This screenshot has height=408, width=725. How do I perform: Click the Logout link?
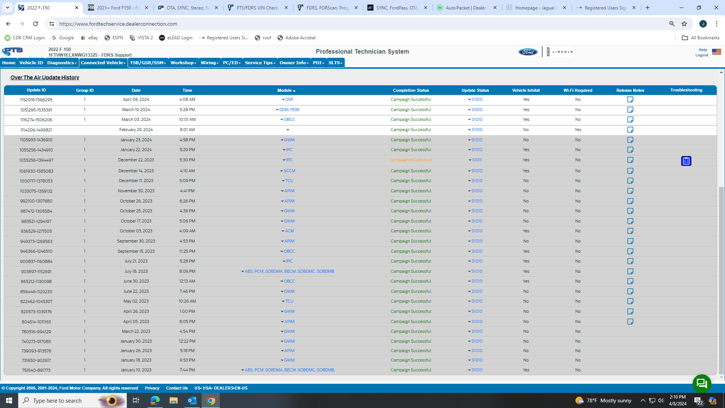coord(702,55)
